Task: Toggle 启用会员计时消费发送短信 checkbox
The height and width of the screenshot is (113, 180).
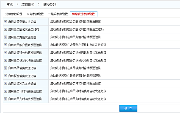Action: pyautogui.click(x=5, y=91)
